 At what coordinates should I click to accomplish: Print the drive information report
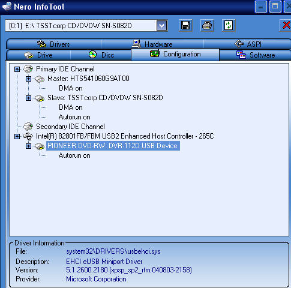tap(207, 25)
